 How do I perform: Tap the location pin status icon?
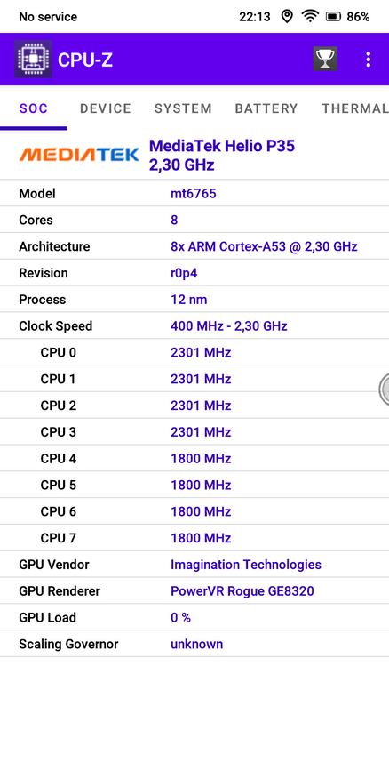[286, 17]
